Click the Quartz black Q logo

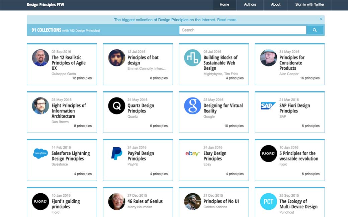[117, 106]
